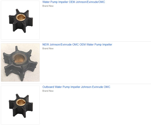Click the brass hub in the bottom impeller image
This screenshot has width=151, height=126.
(x=21, y=102)
